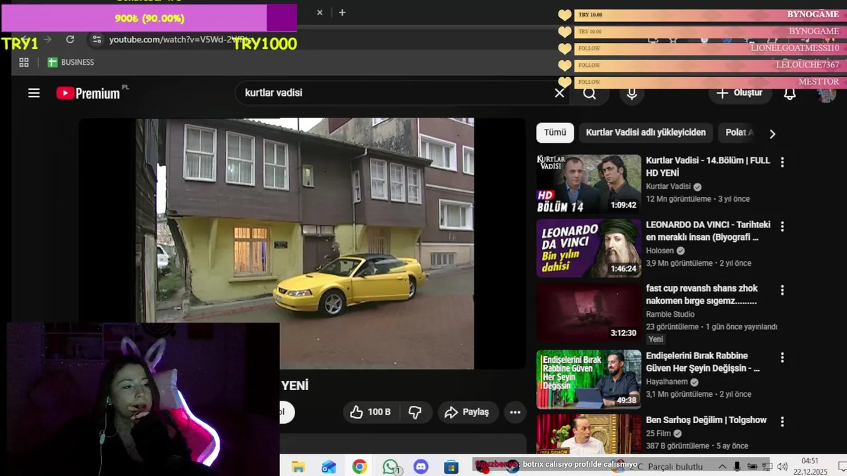Viewport: 847px width, 476px height.
Task: Open the YouTube notifications bell
Action: 790,93
